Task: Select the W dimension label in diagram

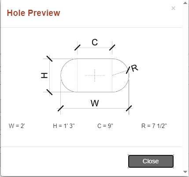Action: pos(95,103)
